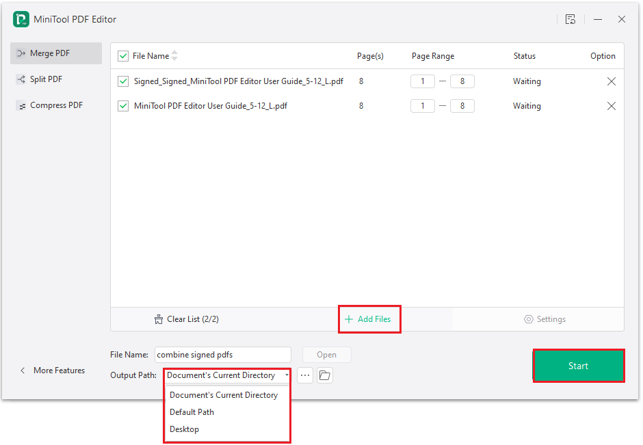Click Add Files button

click(x=368, y=319)
